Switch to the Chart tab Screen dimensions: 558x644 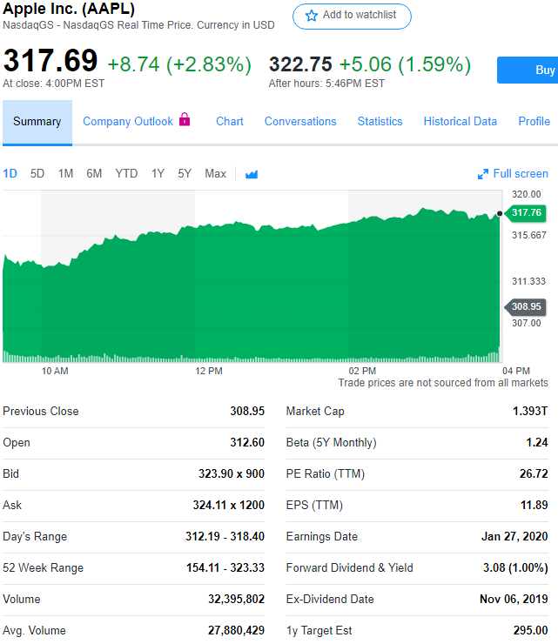pyautogui.click(x=230, y=122)
